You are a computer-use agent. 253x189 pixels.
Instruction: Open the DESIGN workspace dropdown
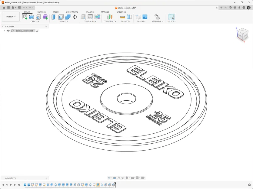point(11,17)
